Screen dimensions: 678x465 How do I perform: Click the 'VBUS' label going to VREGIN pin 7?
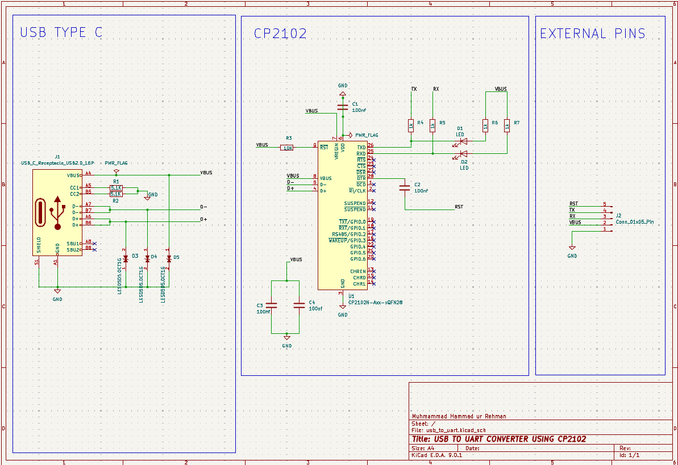(312, 111)
